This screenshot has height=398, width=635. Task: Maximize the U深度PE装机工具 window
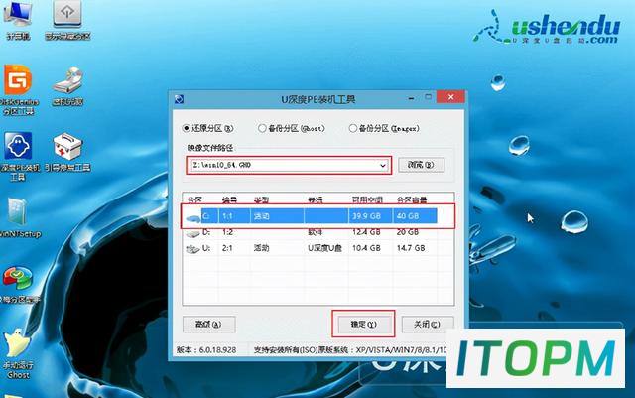pyautogui.click(x=428, y=97)
